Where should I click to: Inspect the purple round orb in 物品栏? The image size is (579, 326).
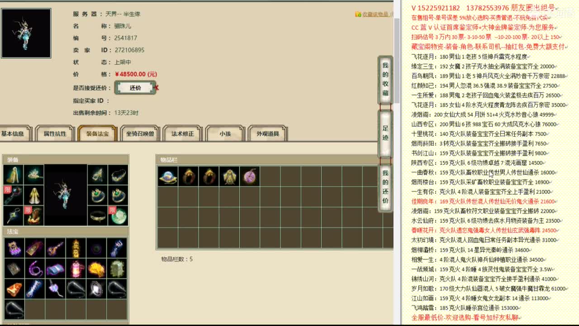(250, 176)
